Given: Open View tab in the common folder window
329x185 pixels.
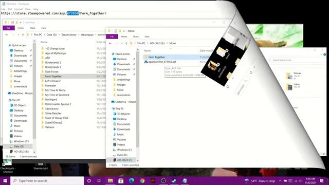Looking at the screenshot, I should (43, 28).
